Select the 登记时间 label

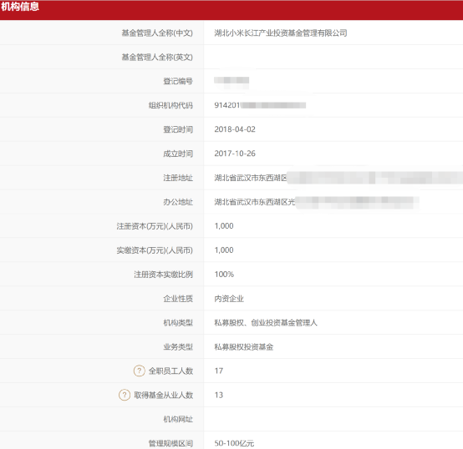click(178, 129)
